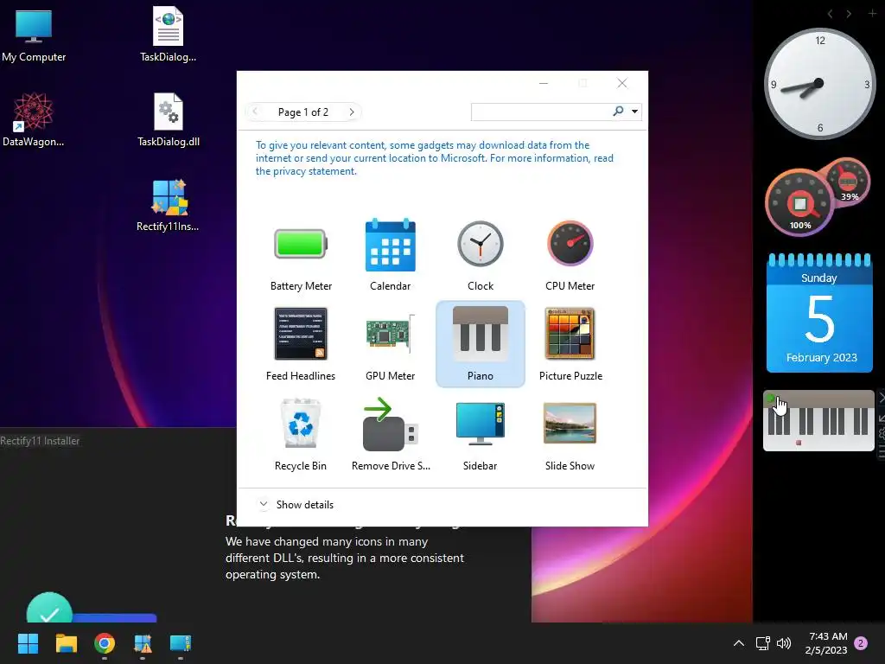The height and width of the screenshot is (664, 885).
Task: Go to previous gadget gallery page
Action: [255, 112]
